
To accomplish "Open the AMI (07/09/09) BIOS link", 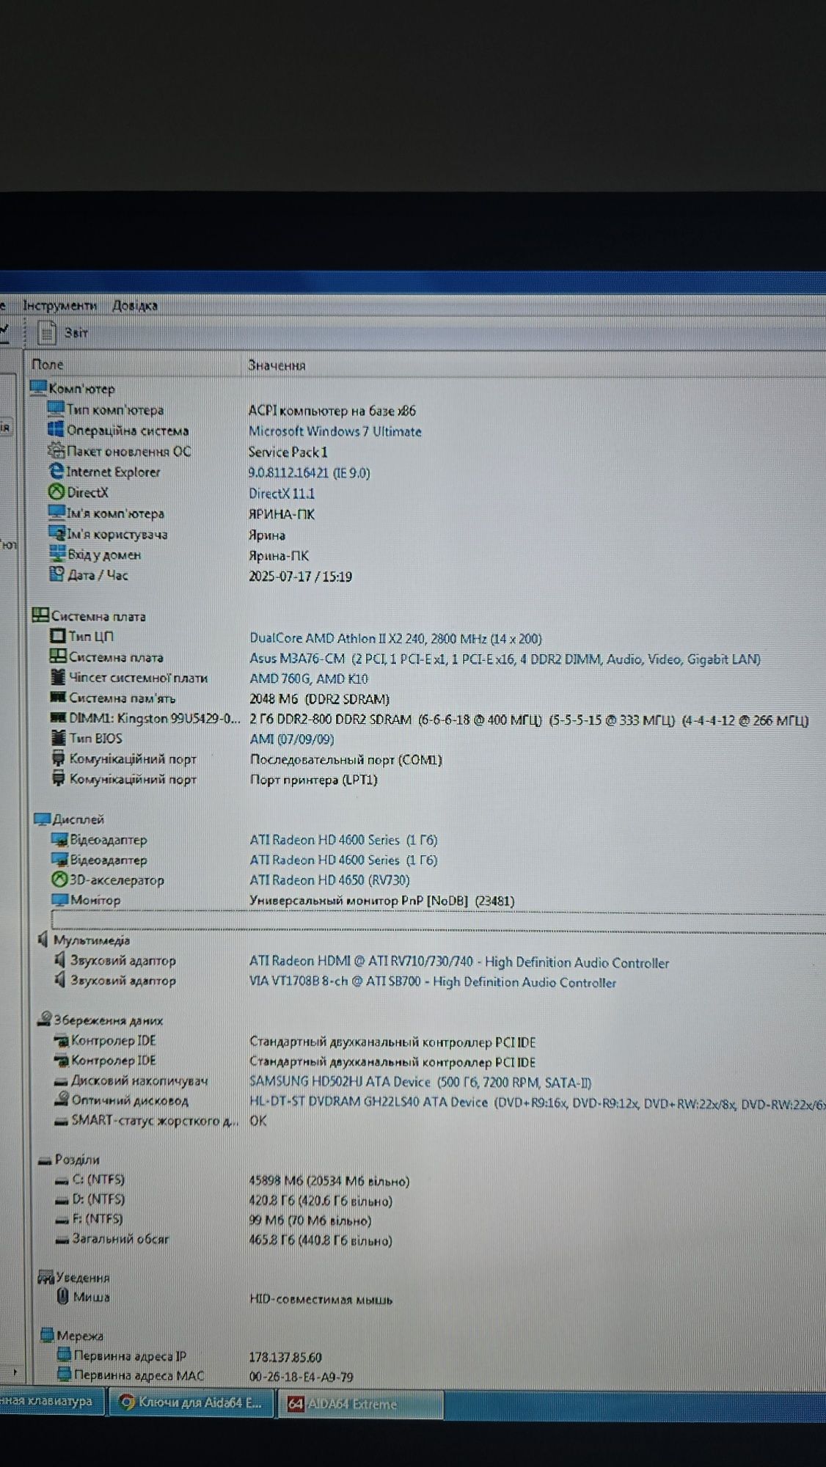I will pyautogui.click(x=292, y=739).
